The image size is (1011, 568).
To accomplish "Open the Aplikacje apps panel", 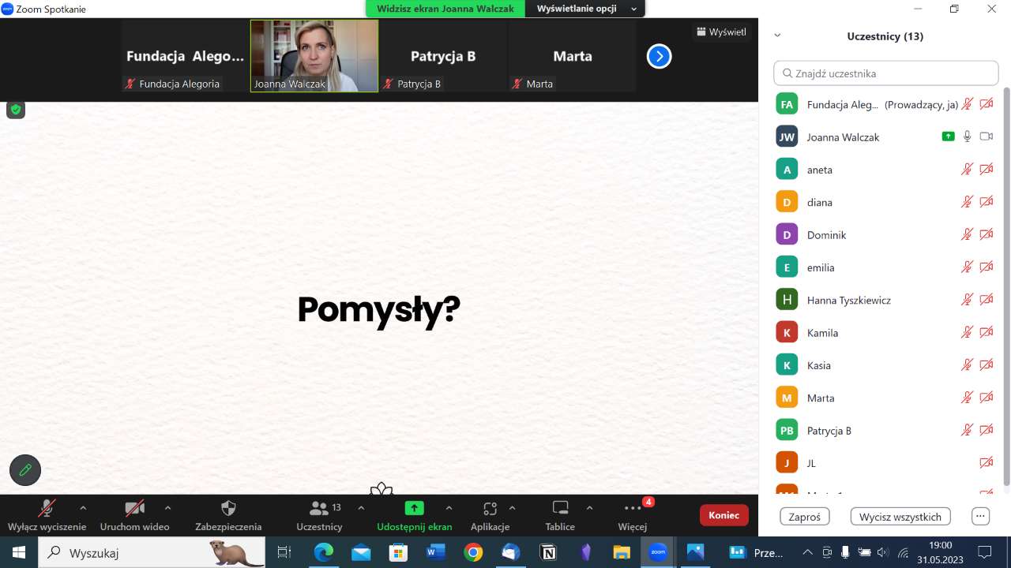I will [x=490, y=515].
